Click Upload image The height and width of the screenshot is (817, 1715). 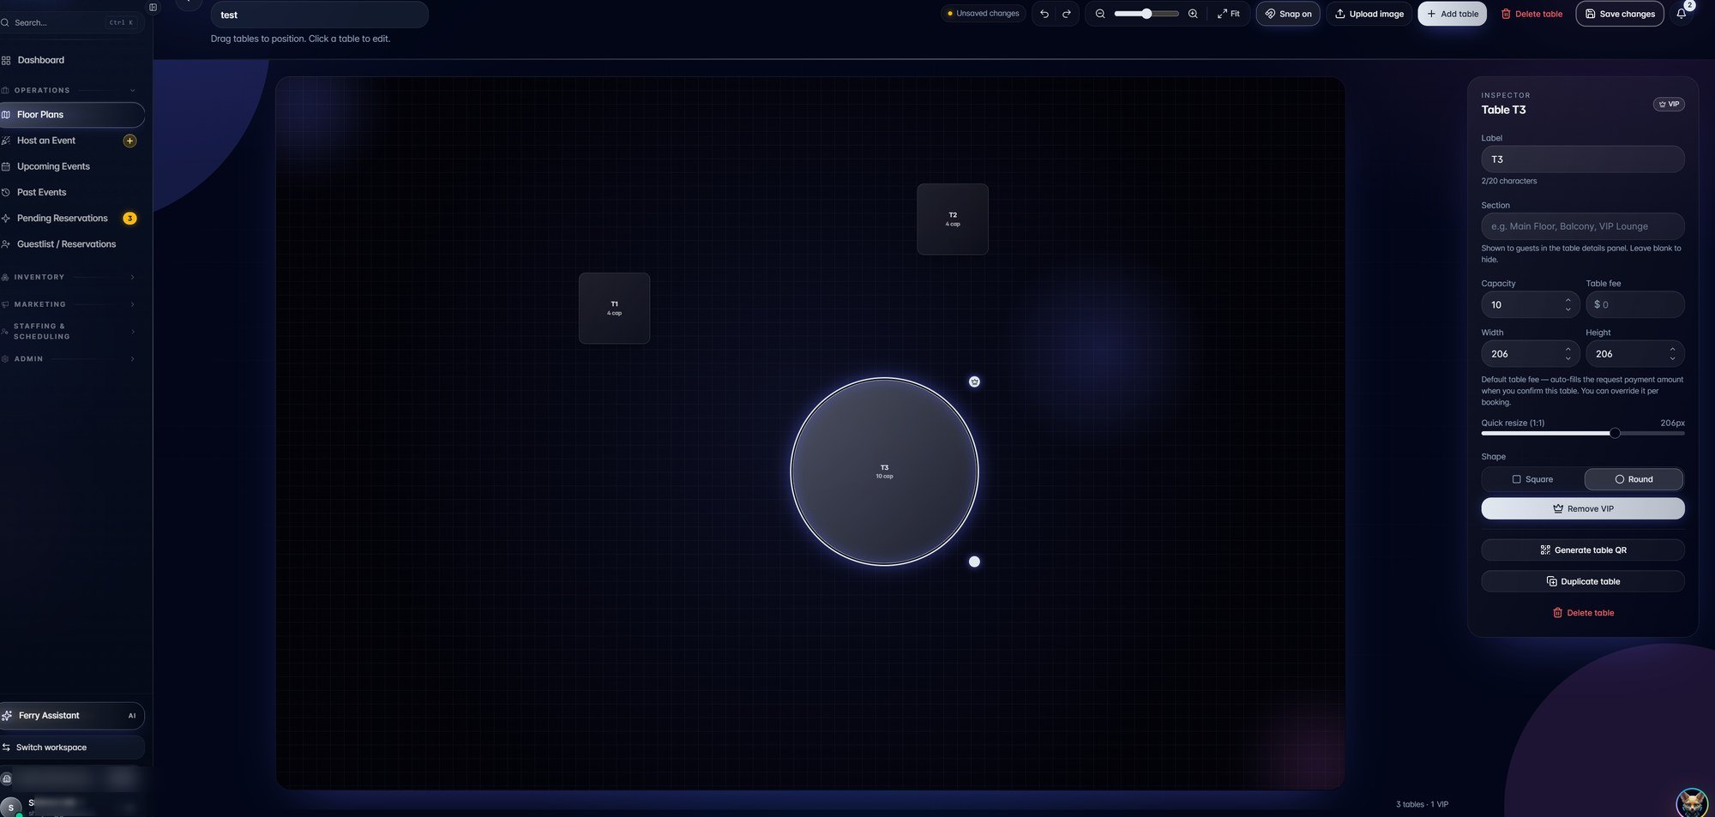(1369, 14)
